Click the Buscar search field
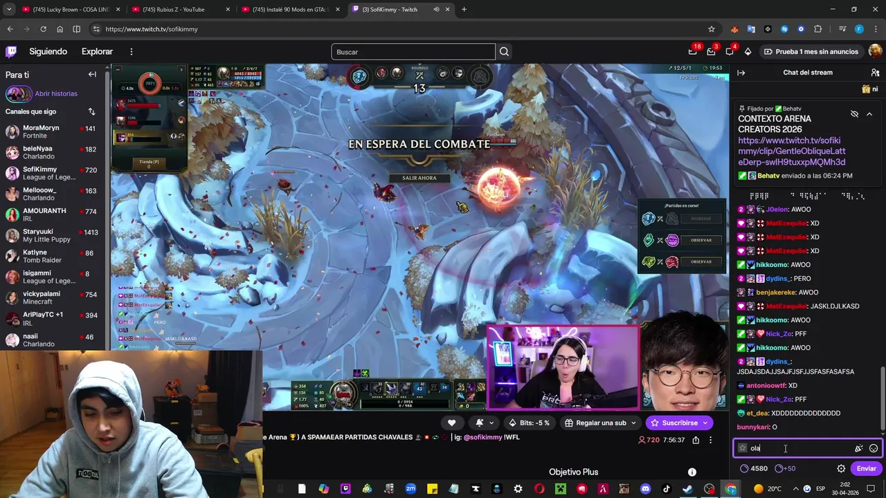Screen dimensions: 886x498 [x=413, y=52]
